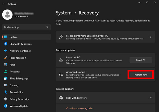The height and width of the screenshot is (112, 159).
Task: Maximize the Settings window
Action: (x=147, y=2)
